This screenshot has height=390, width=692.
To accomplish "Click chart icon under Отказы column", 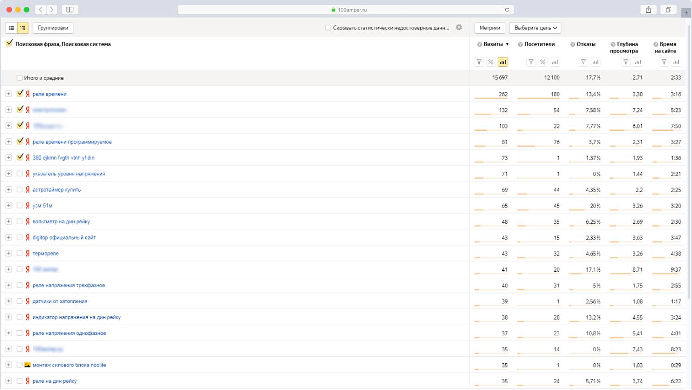I will coord(596,62).
